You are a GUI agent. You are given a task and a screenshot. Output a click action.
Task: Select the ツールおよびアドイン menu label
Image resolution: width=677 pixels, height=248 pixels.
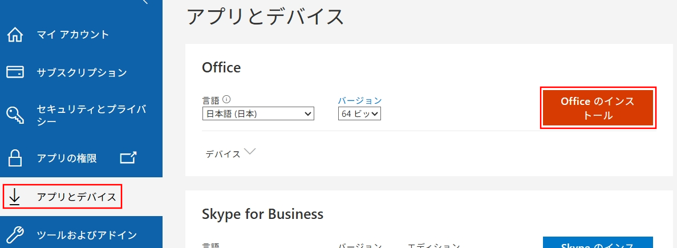(x=86, y=234)
